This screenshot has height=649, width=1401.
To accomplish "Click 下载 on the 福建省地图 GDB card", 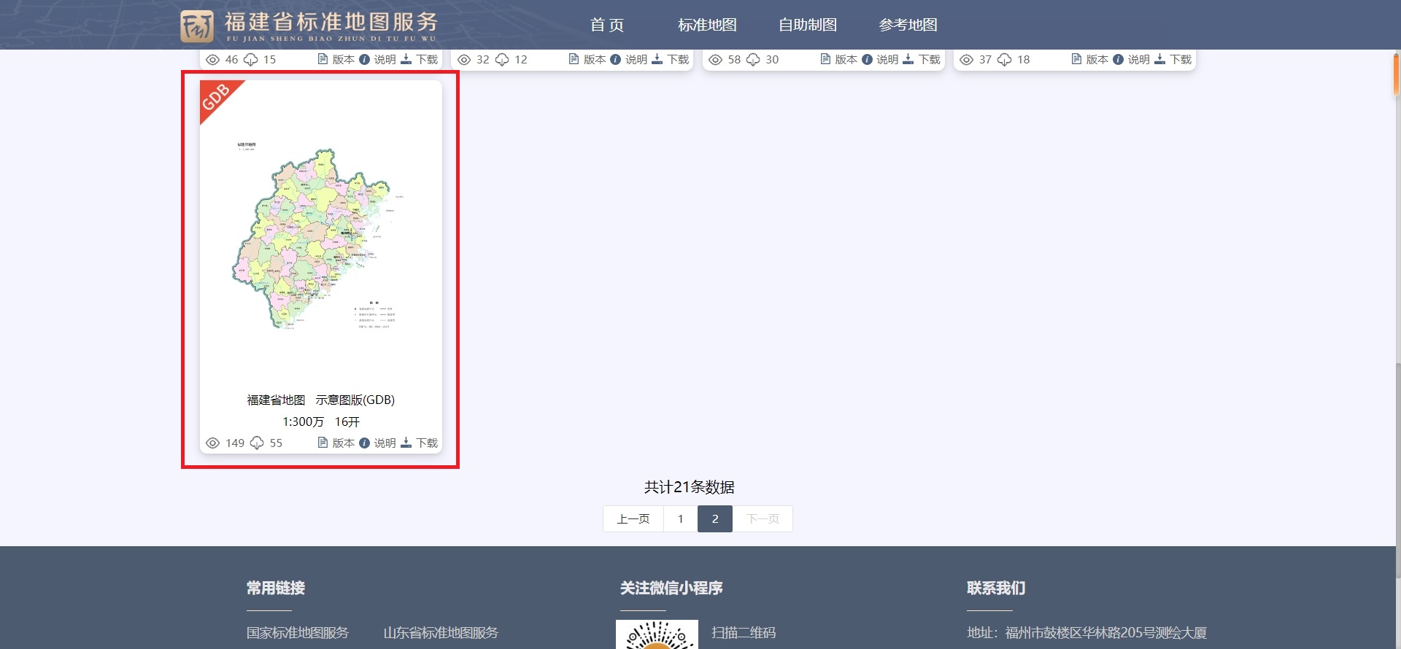I will tap(420, 443).
